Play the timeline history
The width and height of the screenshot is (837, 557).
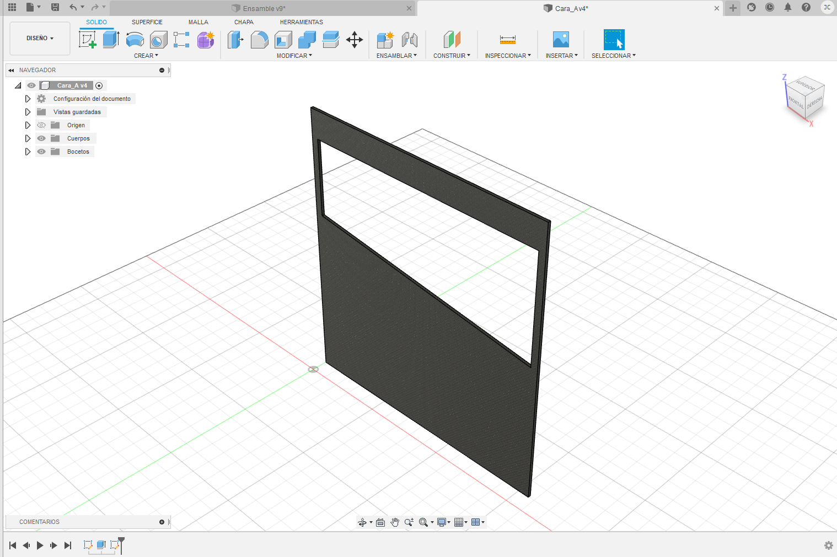coord(40,545)
